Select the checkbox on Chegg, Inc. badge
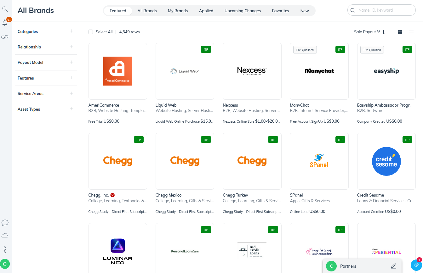 112,195
